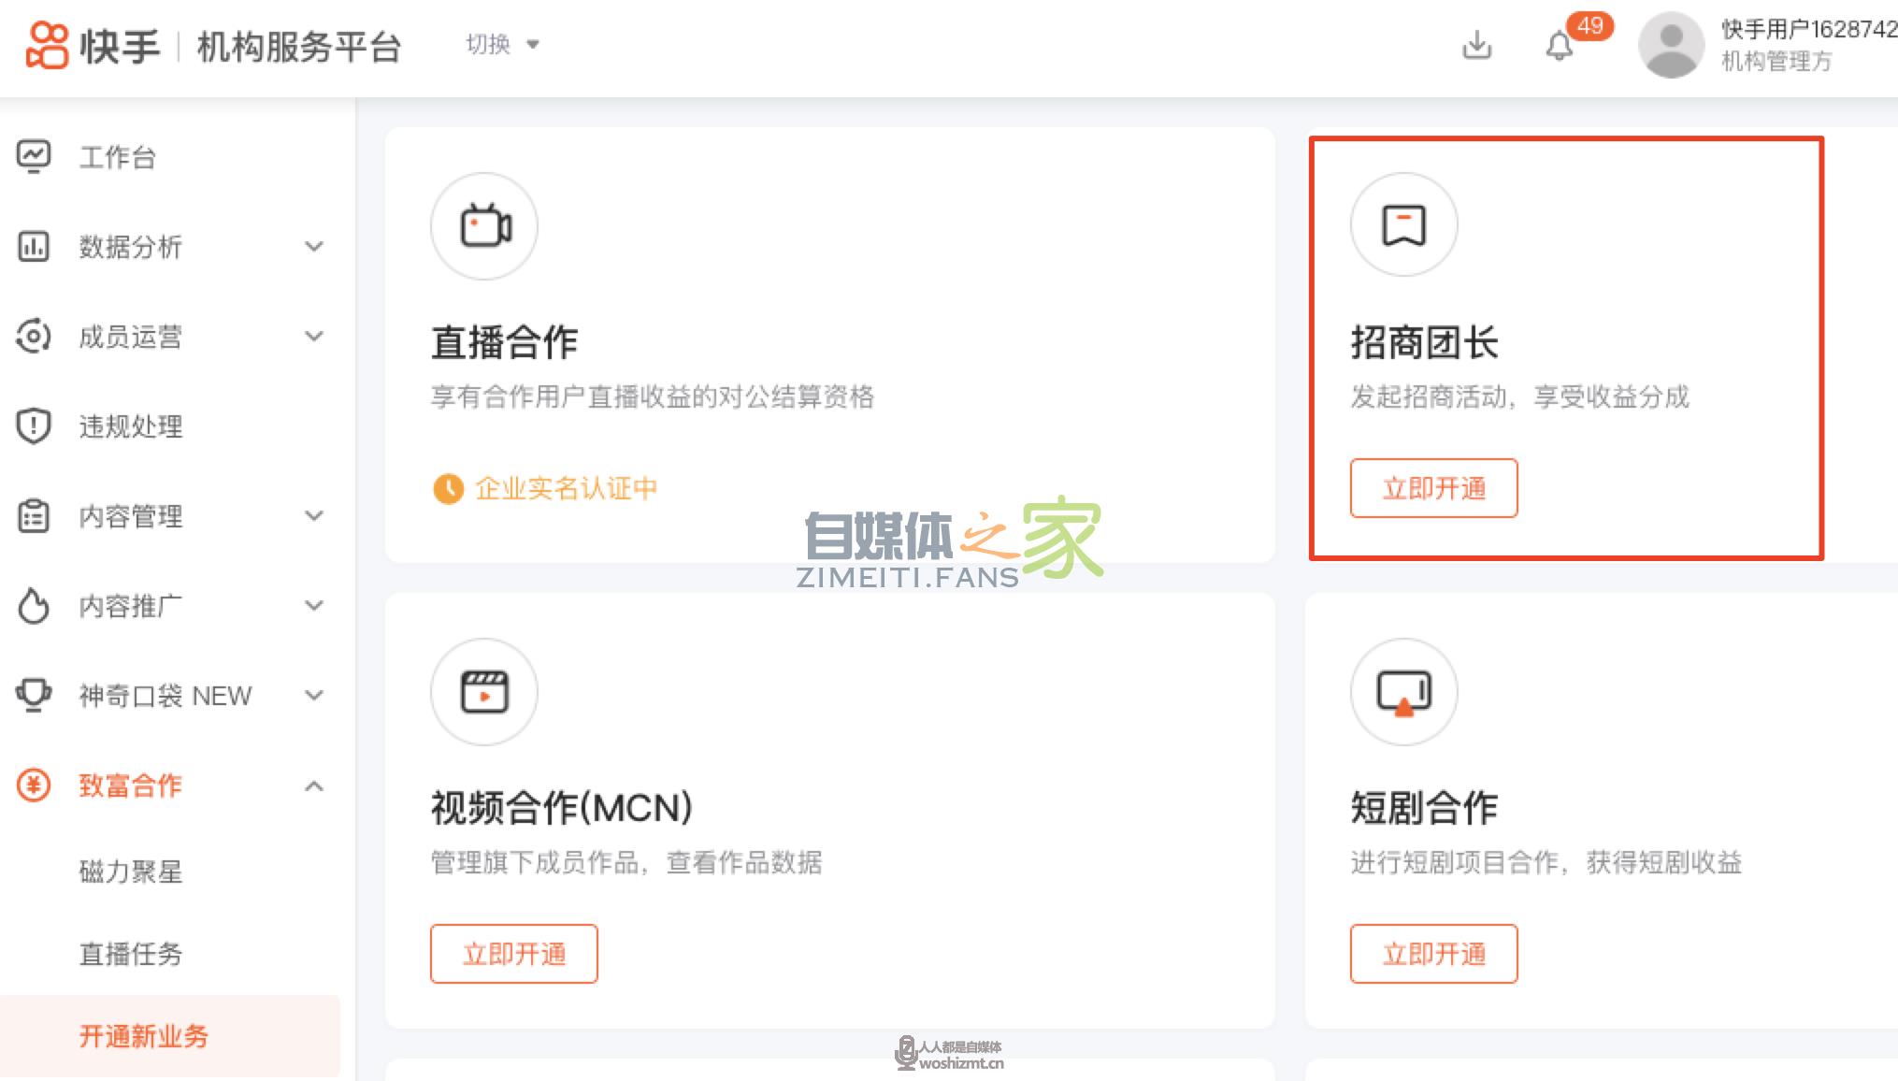Click the 短剧合作 screen icon
The height and width of the screenshot is (1081, 1898).
(x=1403, y=692)
